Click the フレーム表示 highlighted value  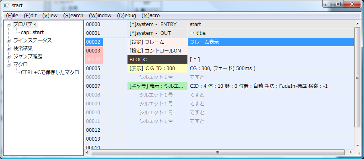(x=271, y=42)
